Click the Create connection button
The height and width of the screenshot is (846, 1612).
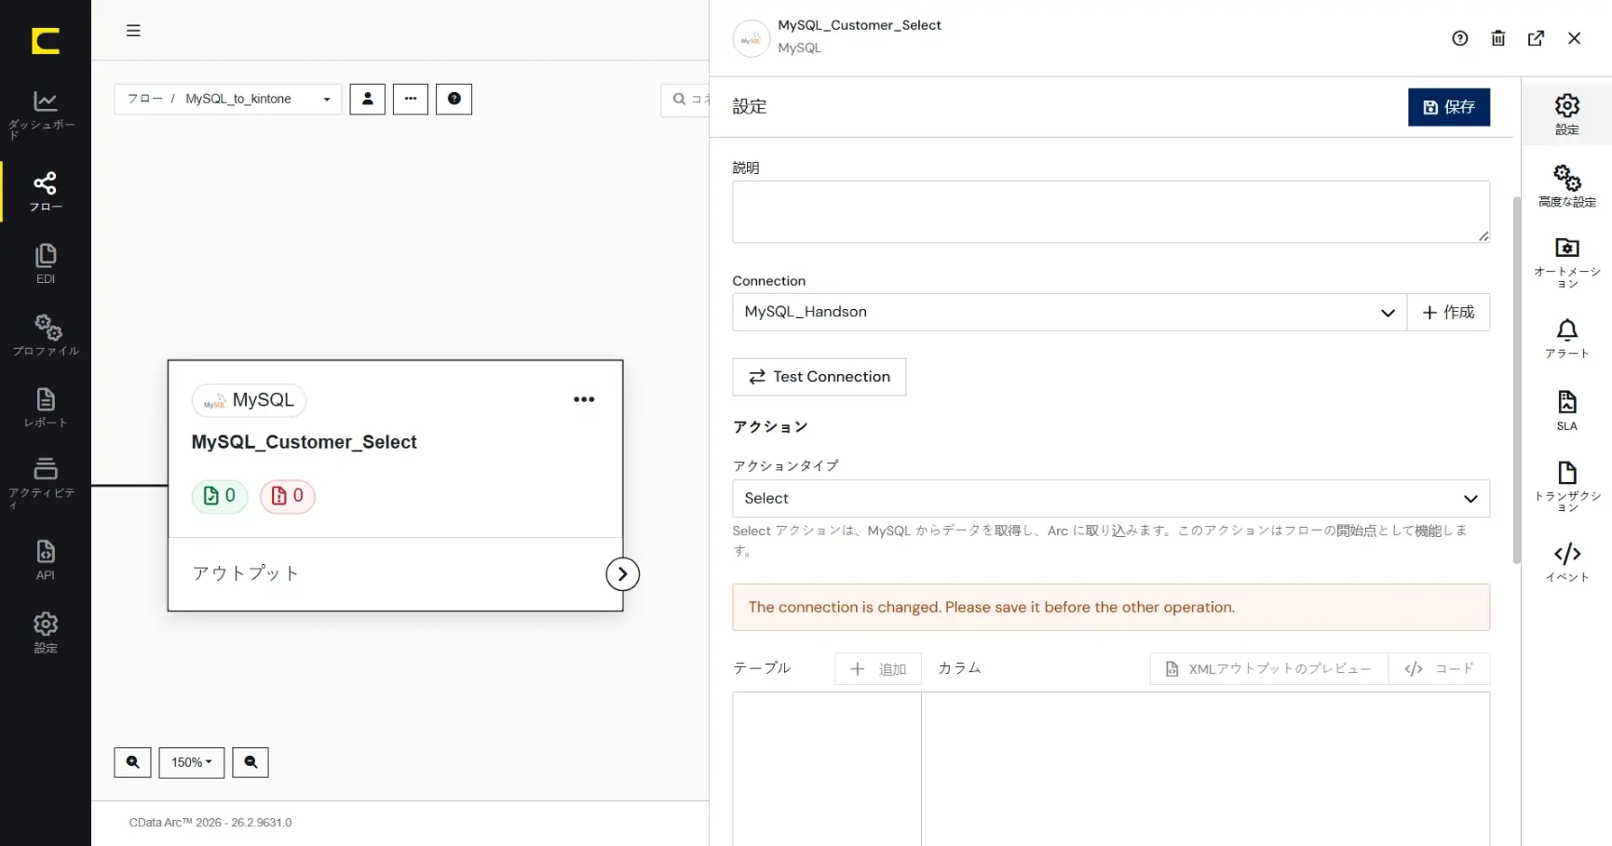tap(1448, 313)
